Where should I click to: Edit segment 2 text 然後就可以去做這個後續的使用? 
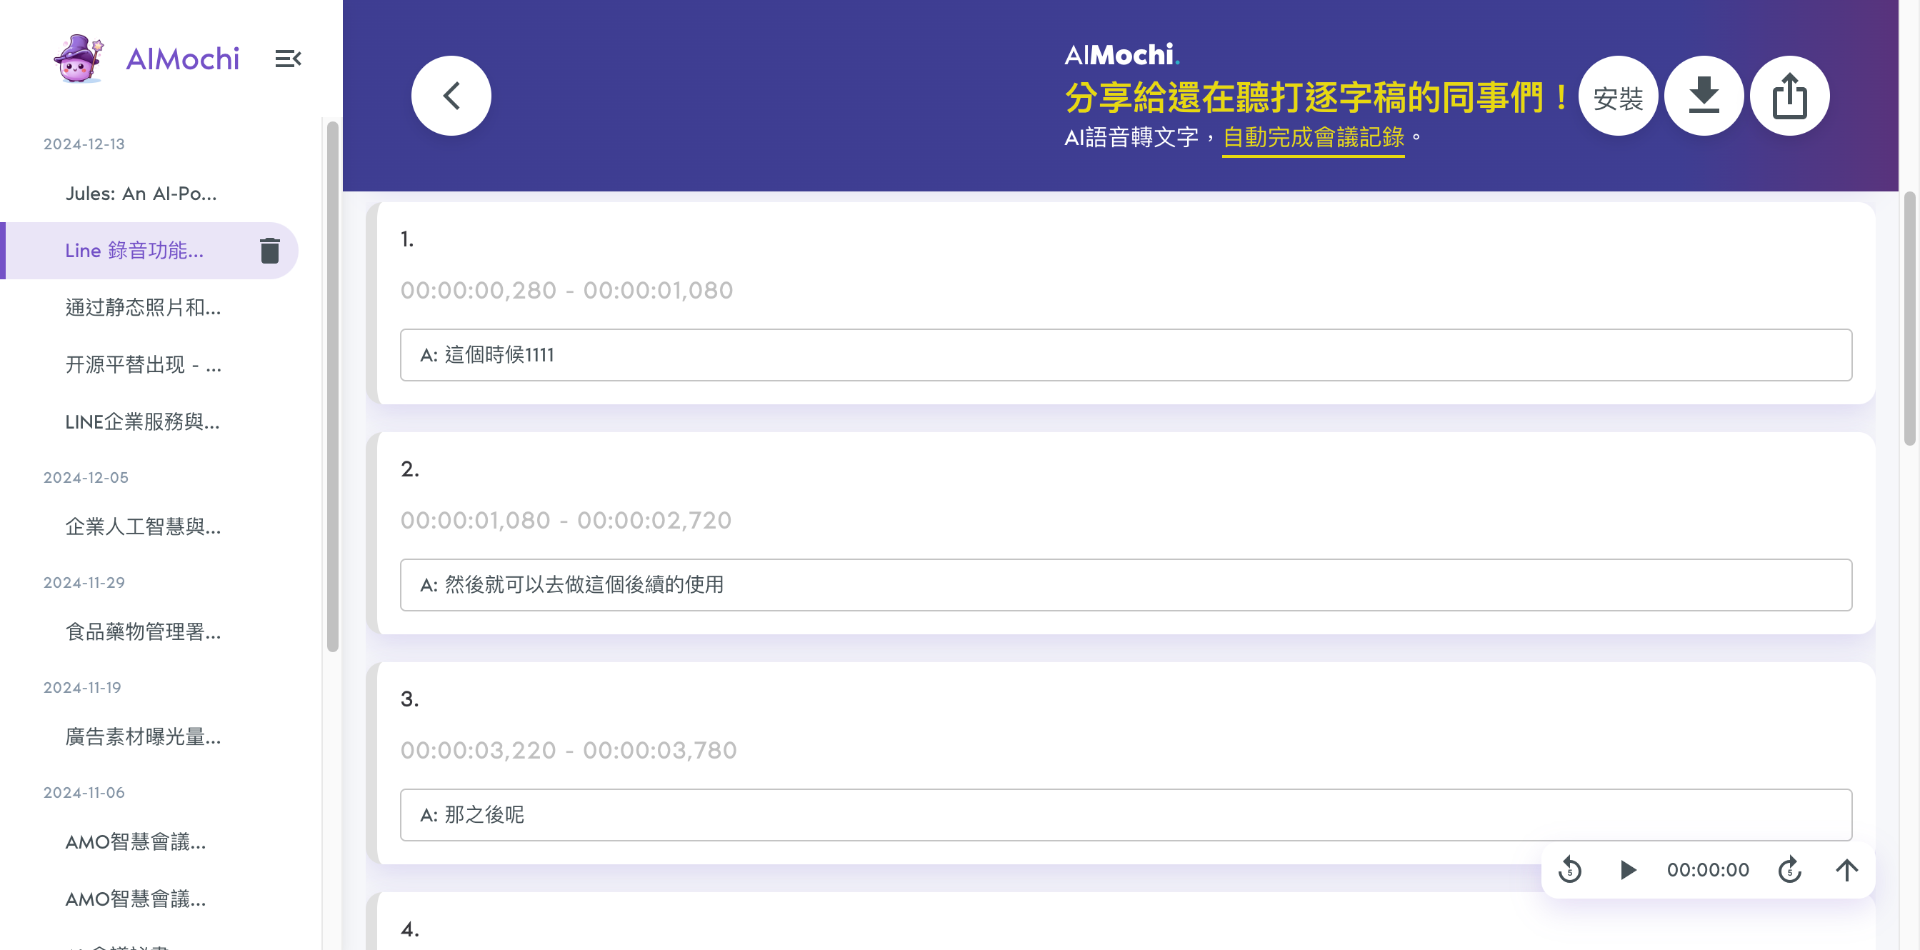coord(1126,585)
